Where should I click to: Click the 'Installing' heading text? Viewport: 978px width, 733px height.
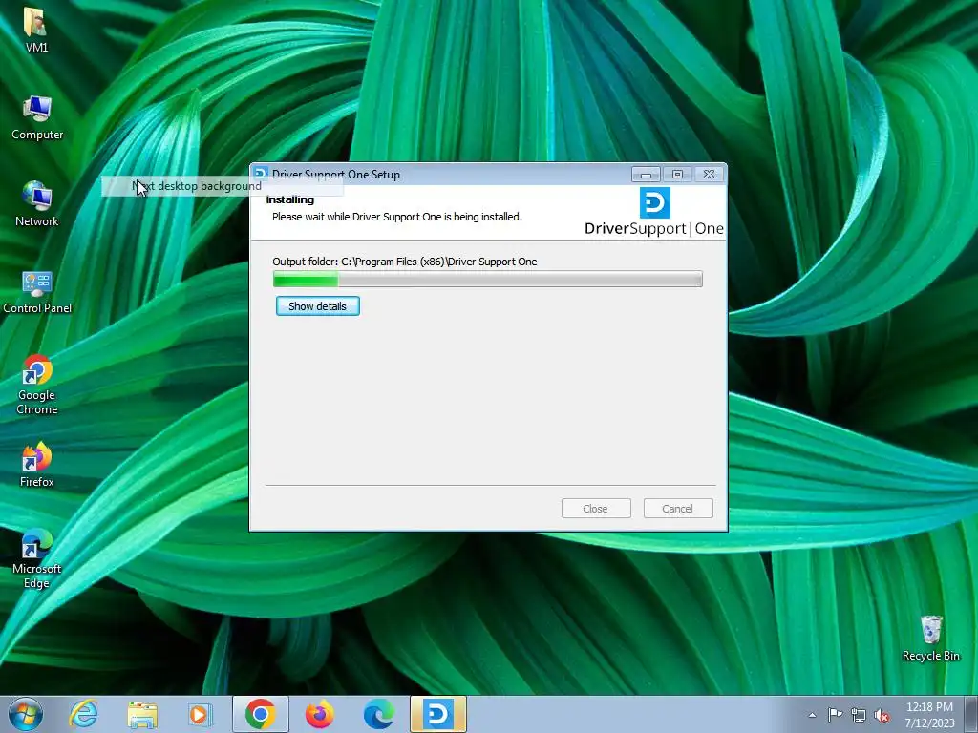coord(290,199)
